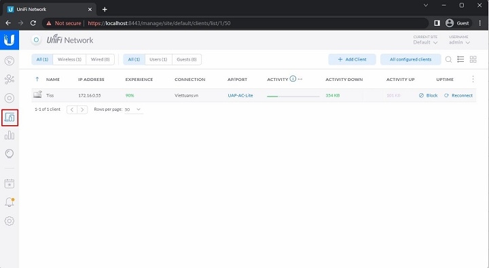Open the Topology sidebar icon

click(10, 80)
